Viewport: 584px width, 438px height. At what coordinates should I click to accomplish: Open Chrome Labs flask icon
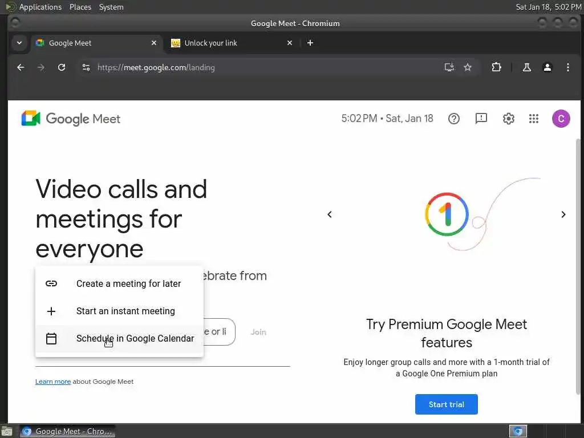point(526,67)
